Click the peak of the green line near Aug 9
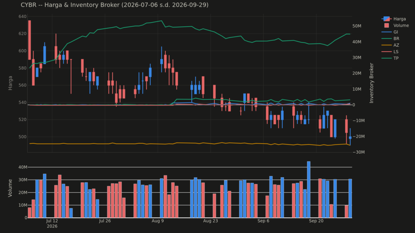The width and height of the screenshot is (415, 233). (161, 21)
